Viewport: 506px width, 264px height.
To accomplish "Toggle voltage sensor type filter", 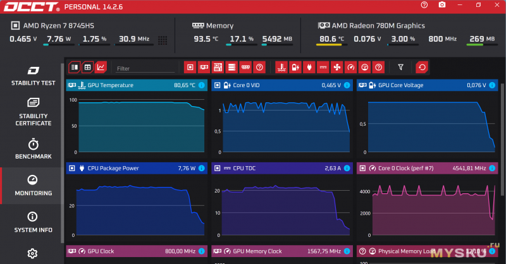I will coord(295,68).
